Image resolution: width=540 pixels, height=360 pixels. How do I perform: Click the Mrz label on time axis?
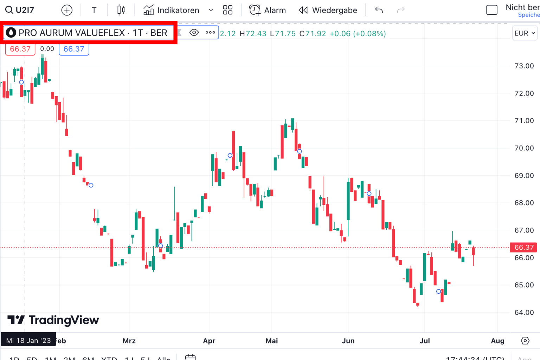(x=129, y=341)
